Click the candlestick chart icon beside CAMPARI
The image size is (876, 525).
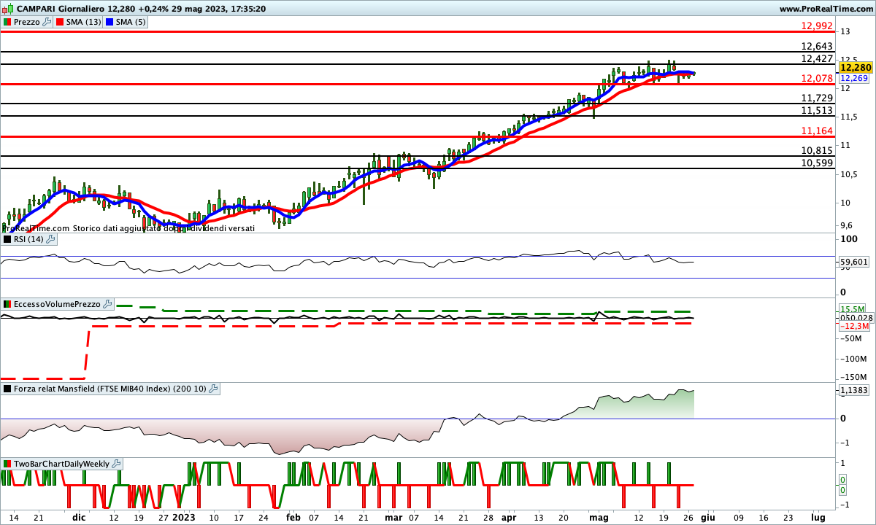coord(6,9)
